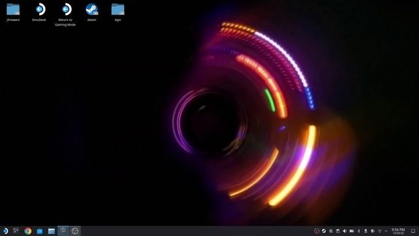Click the red-ringed tray icon
The width and height of the screenshot is (419, 236).
[x=317, y=231]
